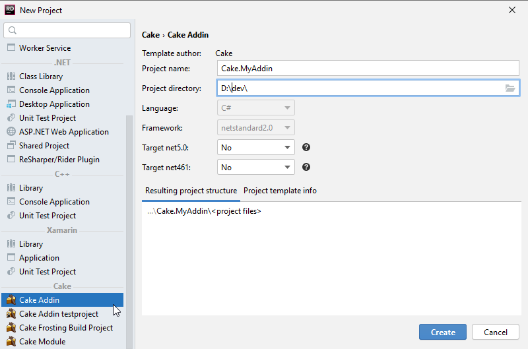Select Cake Addin testproject label
528x349 pixels.
[59, 313]
